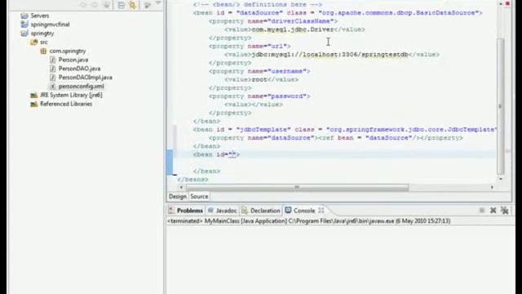
Task: Click the ref bean = "dataSource" line
Action: pyautogui.click(x=336, y=138)
